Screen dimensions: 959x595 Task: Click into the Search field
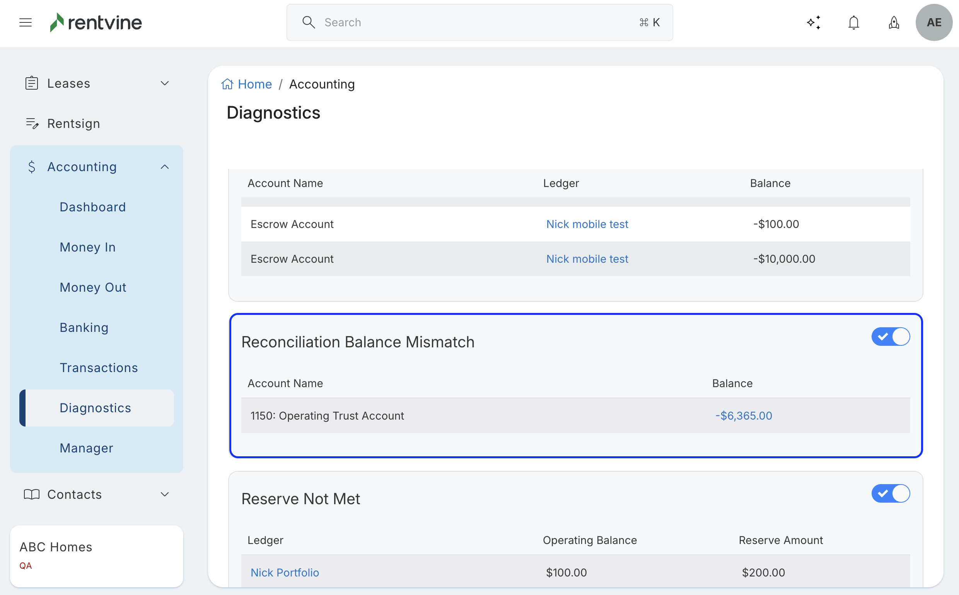click(473, 22)
